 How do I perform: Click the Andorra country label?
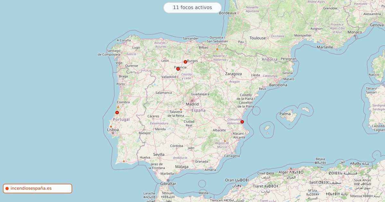pos(269,59)
